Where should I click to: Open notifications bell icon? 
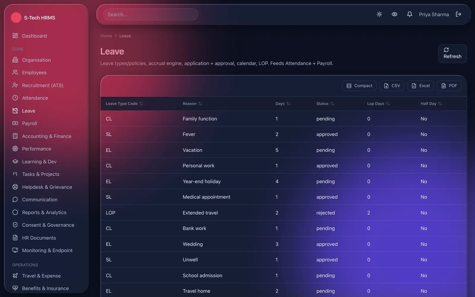tap(409, 14)
